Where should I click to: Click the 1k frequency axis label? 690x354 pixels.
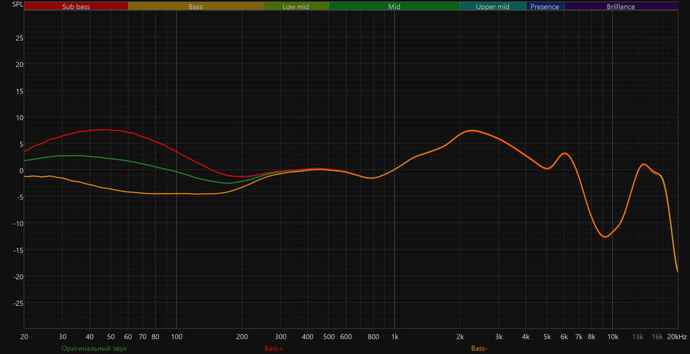click(x=395, y=337)
